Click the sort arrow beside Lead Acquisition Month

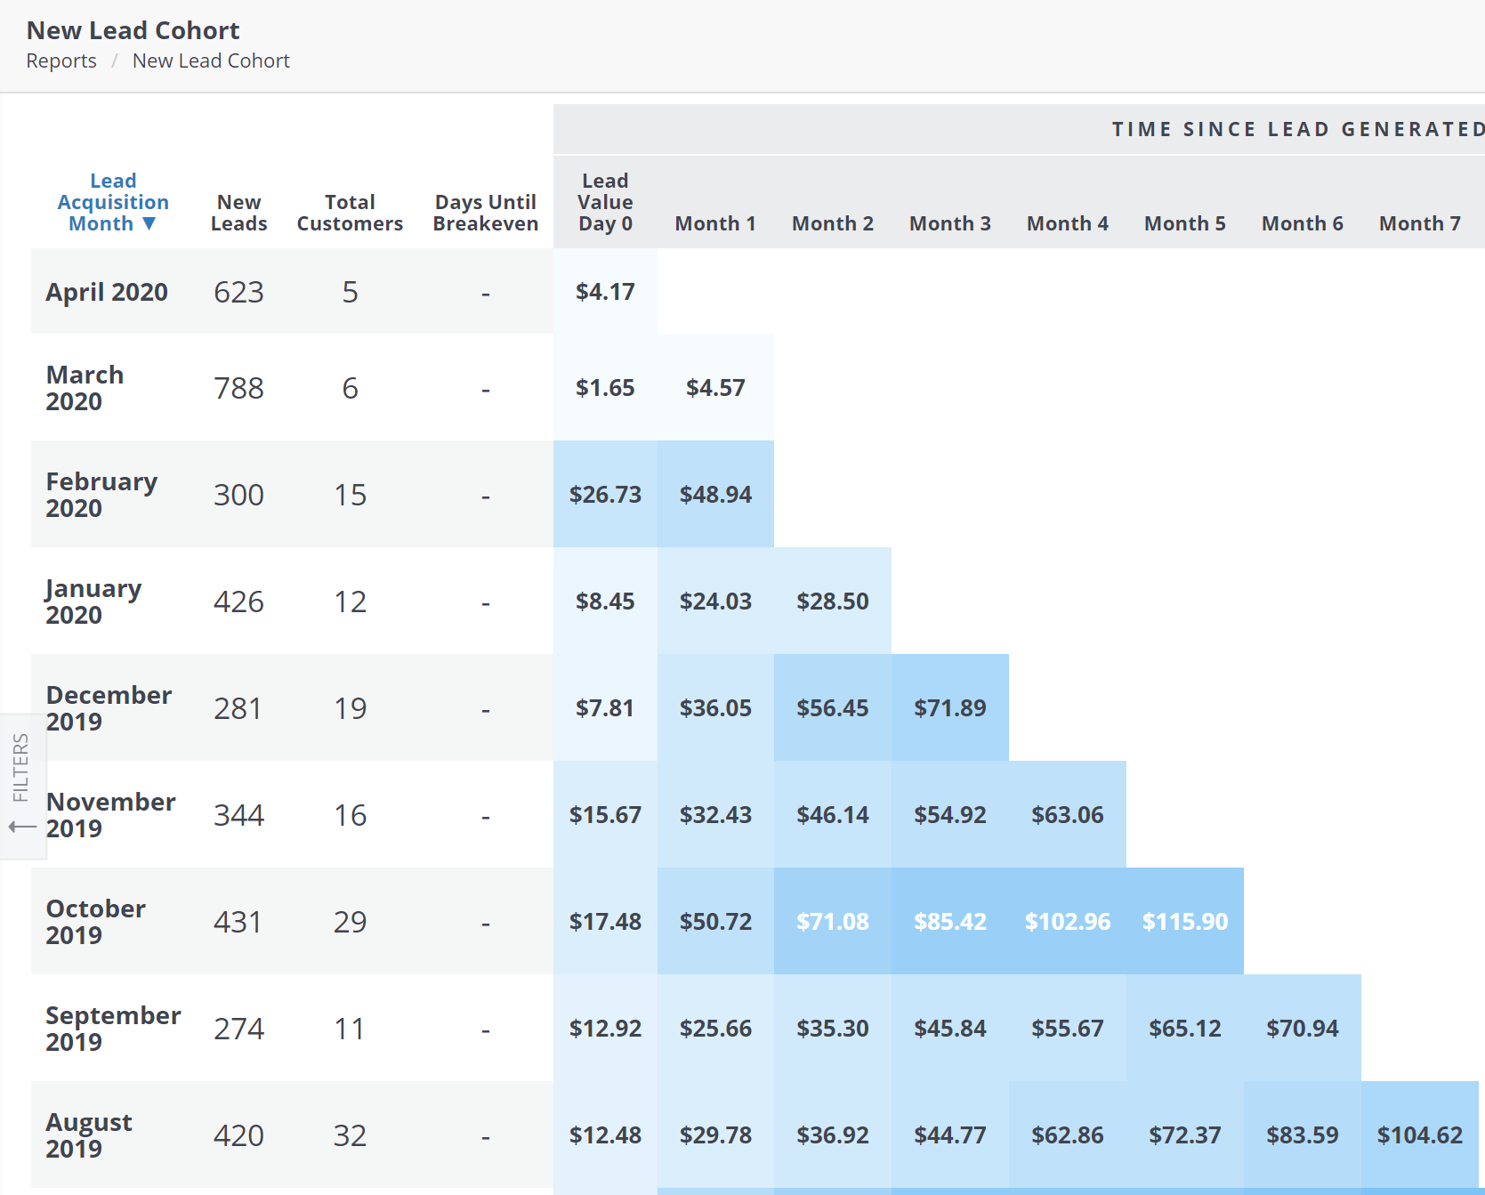(x=149, y=224)
